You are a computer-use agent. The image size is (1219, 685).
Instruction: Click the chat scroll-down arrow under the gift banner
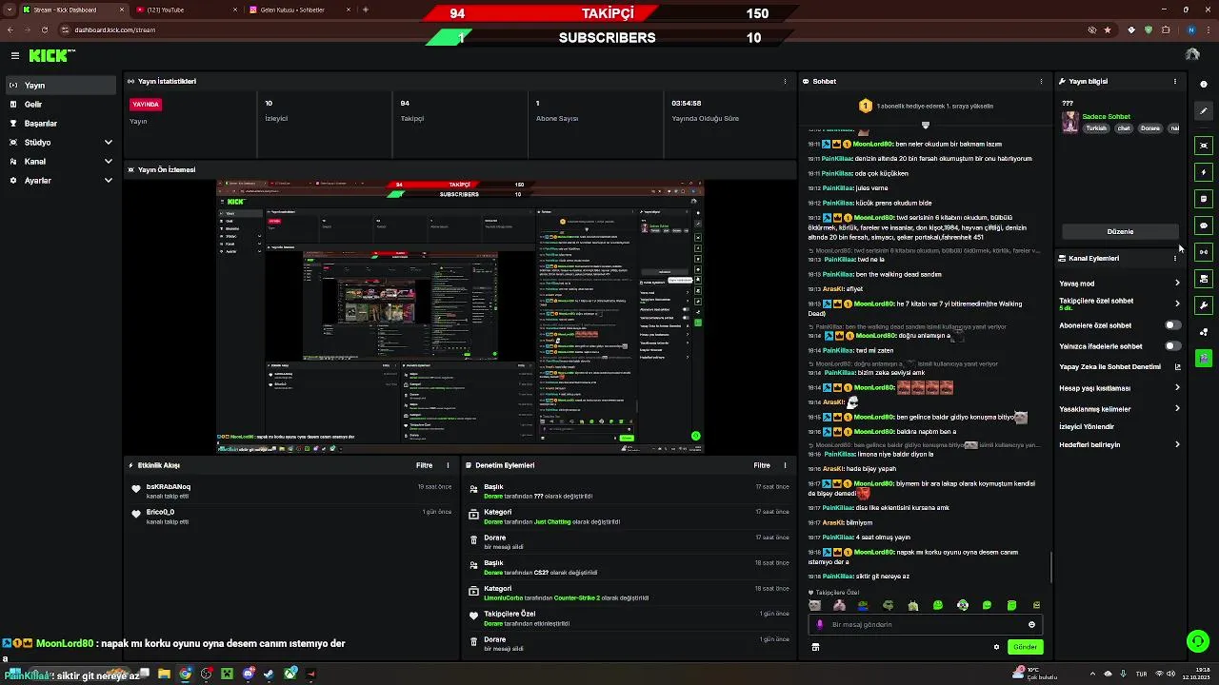pos(925,125)
